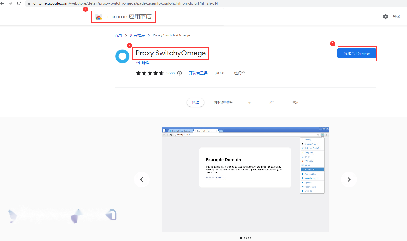Screen dimensions: 407x241
Task: Click the browser forward arrow
Action: pyautogui.click(x=10, y=3)
